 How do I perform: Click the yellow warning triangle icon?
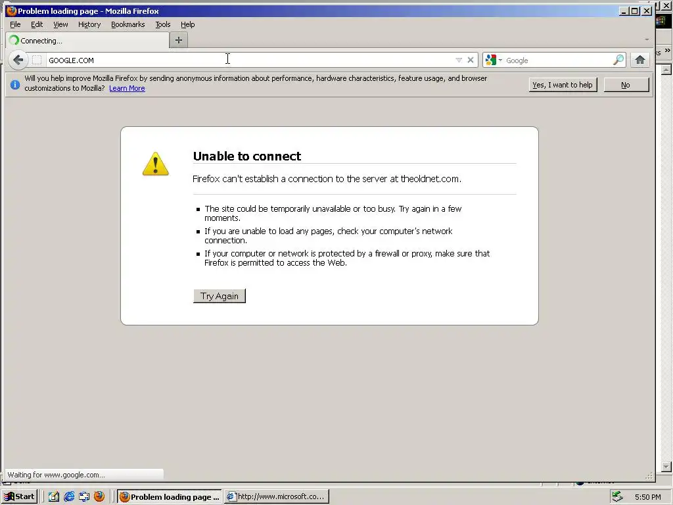coord(155,164)
